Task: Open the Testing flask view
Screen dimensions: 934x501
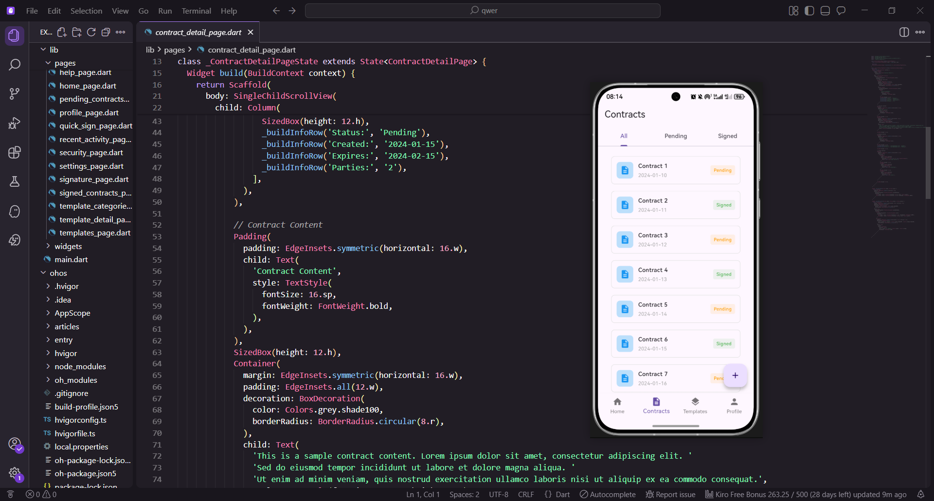Action: point(14,181)
